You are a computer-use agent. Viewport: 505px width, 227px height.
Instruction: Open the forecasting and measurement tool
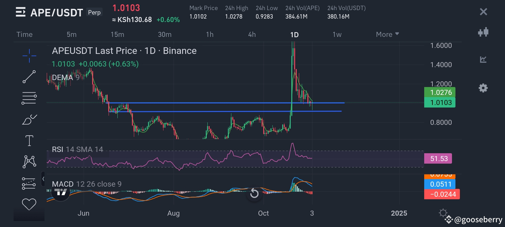pyautogui.click(x=29, y=183)
